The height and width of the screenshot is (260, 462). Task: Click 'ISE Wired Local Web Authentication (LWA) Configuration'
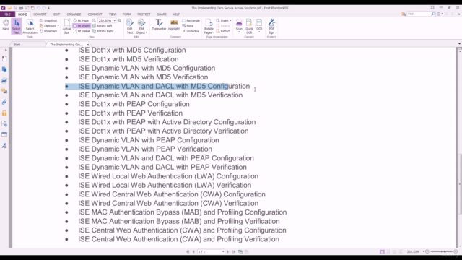pos(168,176)
